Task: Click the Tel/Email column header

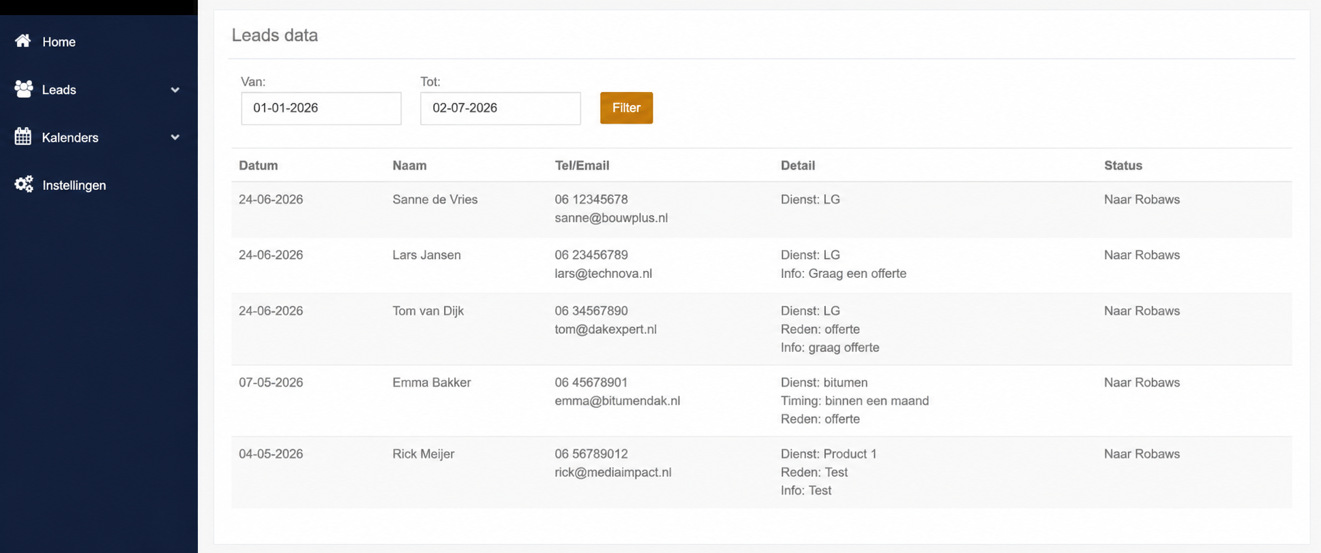Action: [x=582, y=165]
